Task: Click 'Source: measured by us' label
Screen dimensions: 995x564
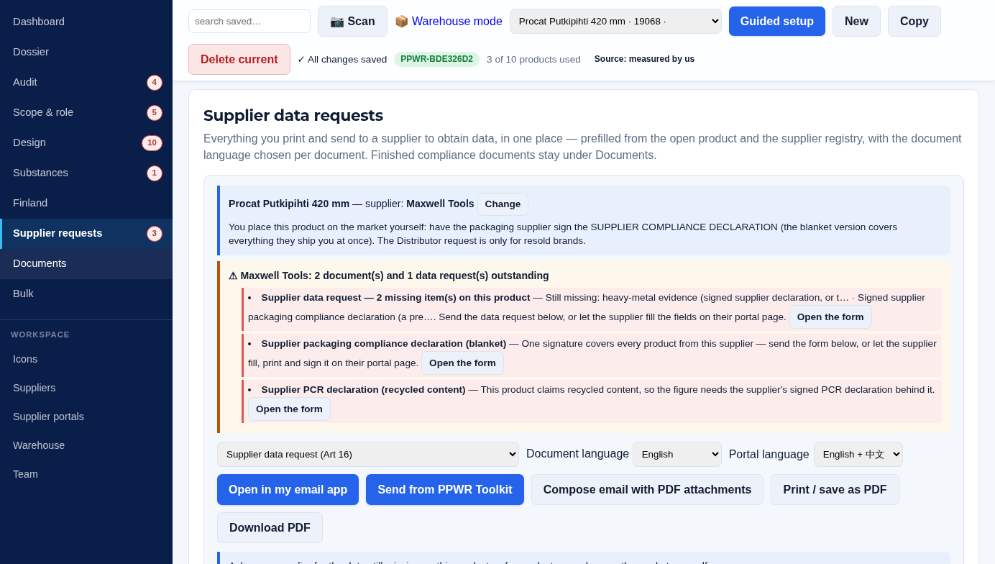Action: pyautogui.click(x=644, y=59)
